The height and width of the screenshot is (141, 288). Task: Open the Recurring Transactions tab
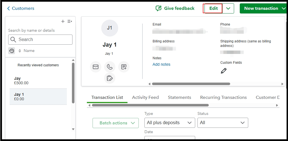(x=223, y=97)
